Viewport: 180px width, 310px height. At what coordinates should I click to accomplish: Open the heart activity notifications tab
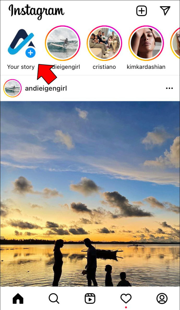[126, 298]
